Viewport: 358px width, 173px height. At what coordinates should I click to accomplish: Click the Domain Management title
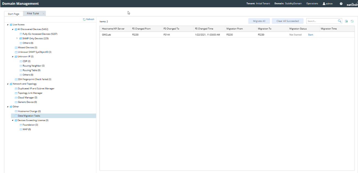(x=20, y=4)
